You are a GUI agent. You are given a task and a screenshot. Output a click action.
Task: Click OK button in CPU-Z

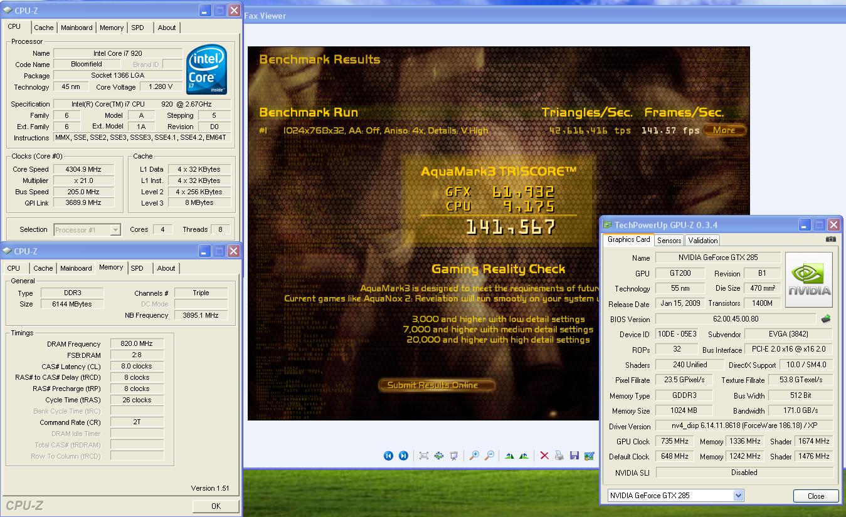point(216,506)
